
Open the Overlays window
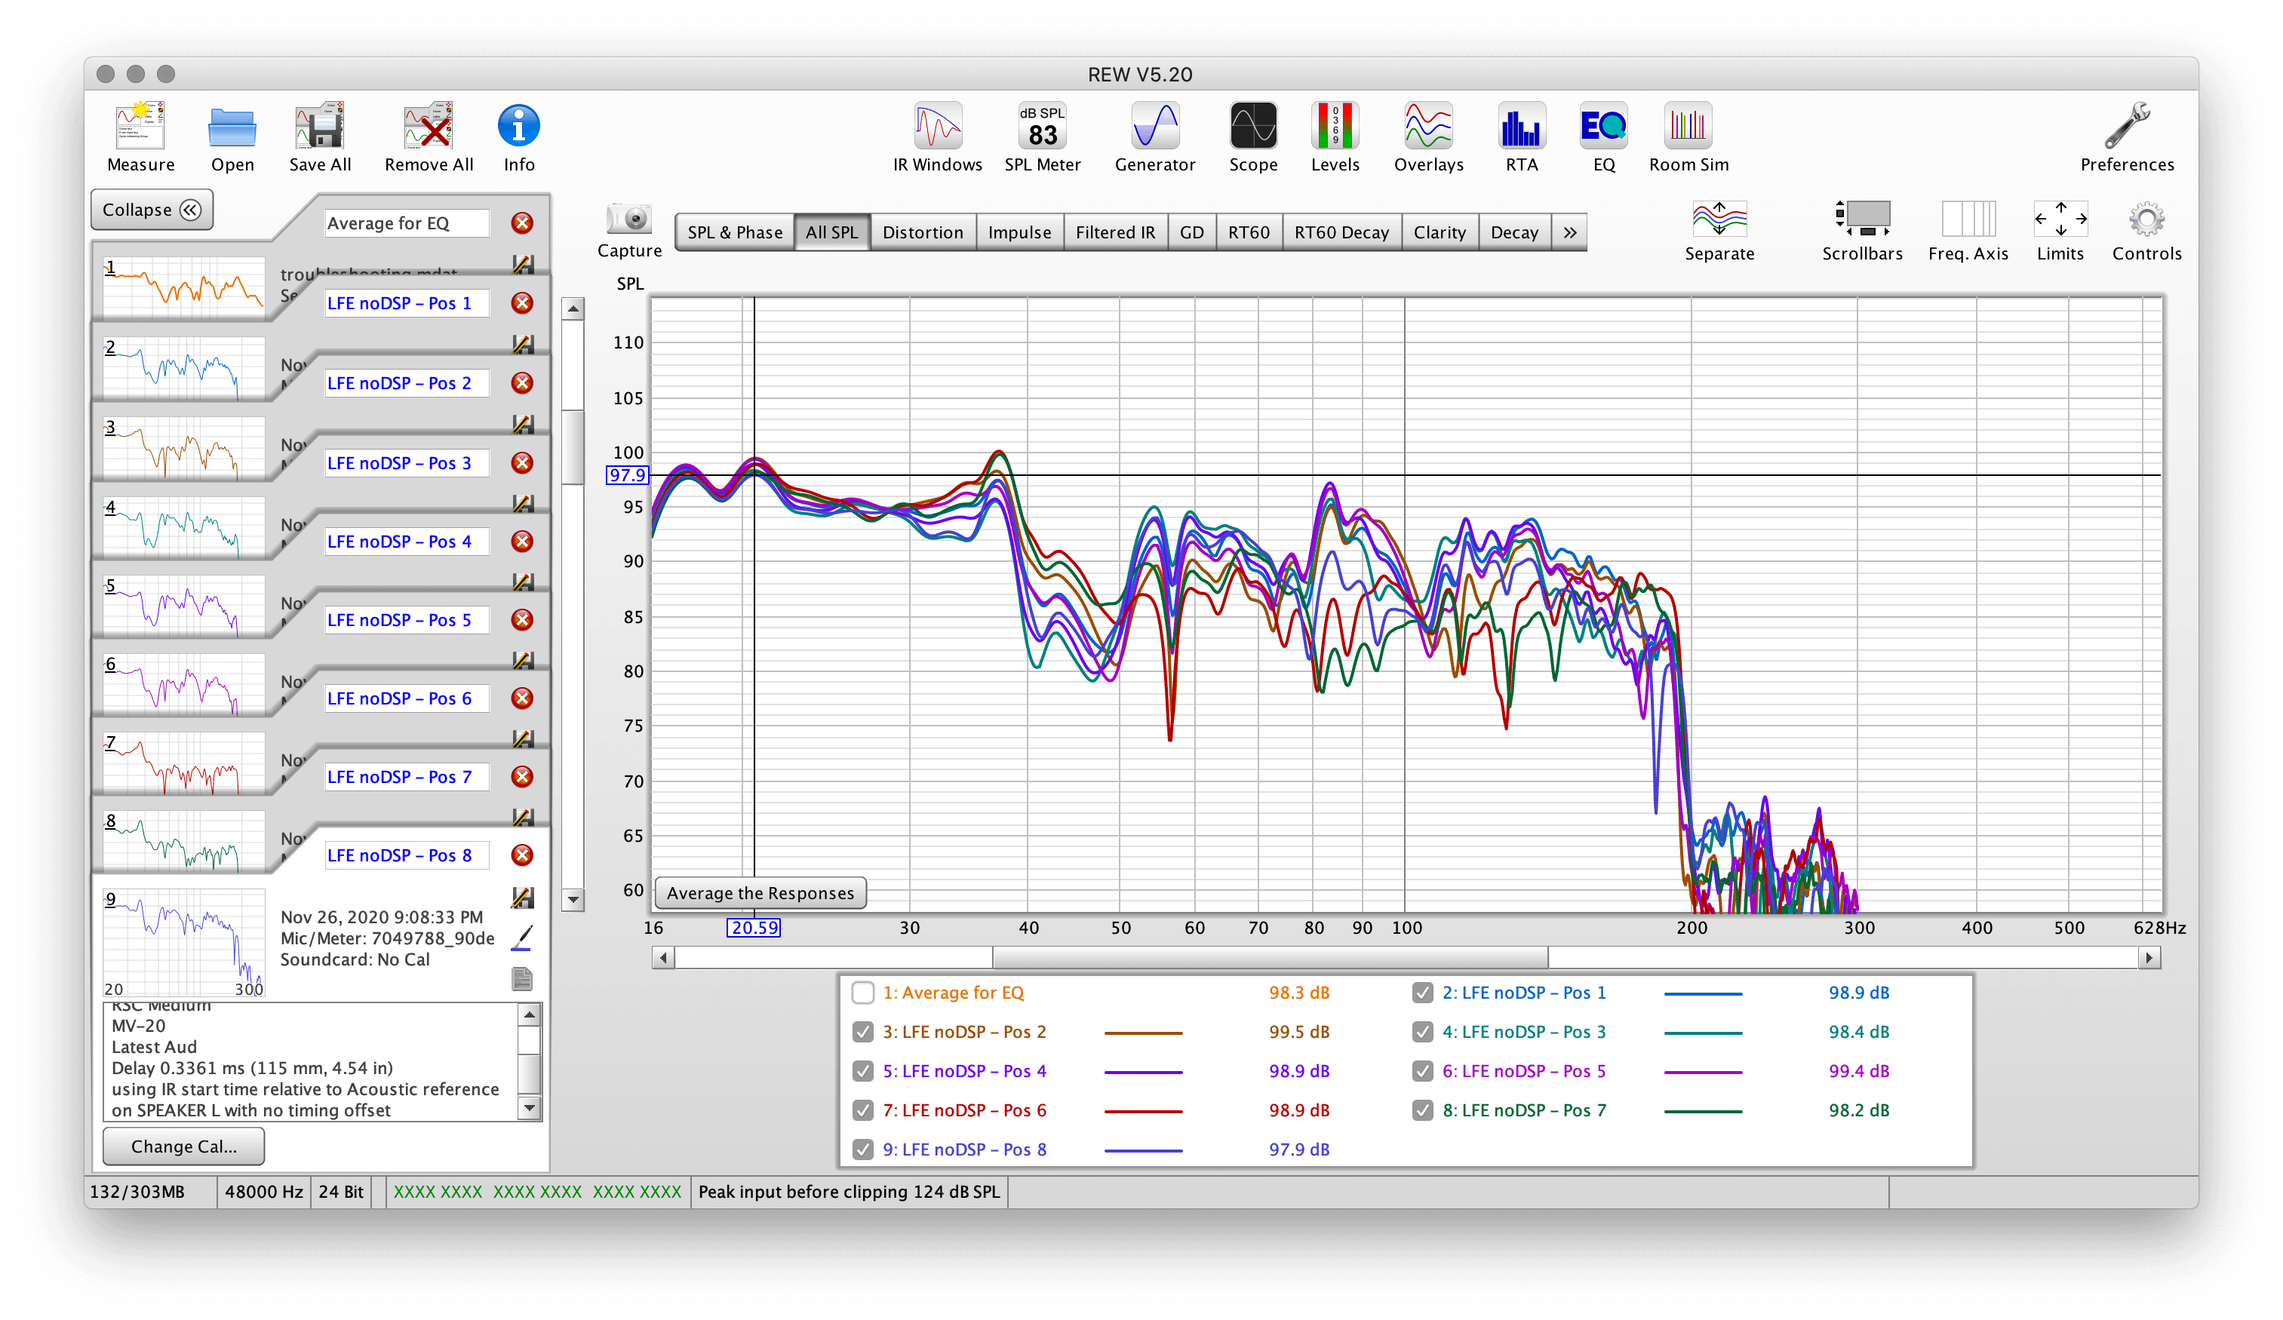tap(1429, 126)
